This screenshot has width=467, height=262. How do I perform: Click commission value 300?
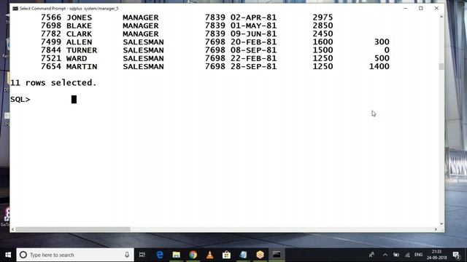click(382, 42)
